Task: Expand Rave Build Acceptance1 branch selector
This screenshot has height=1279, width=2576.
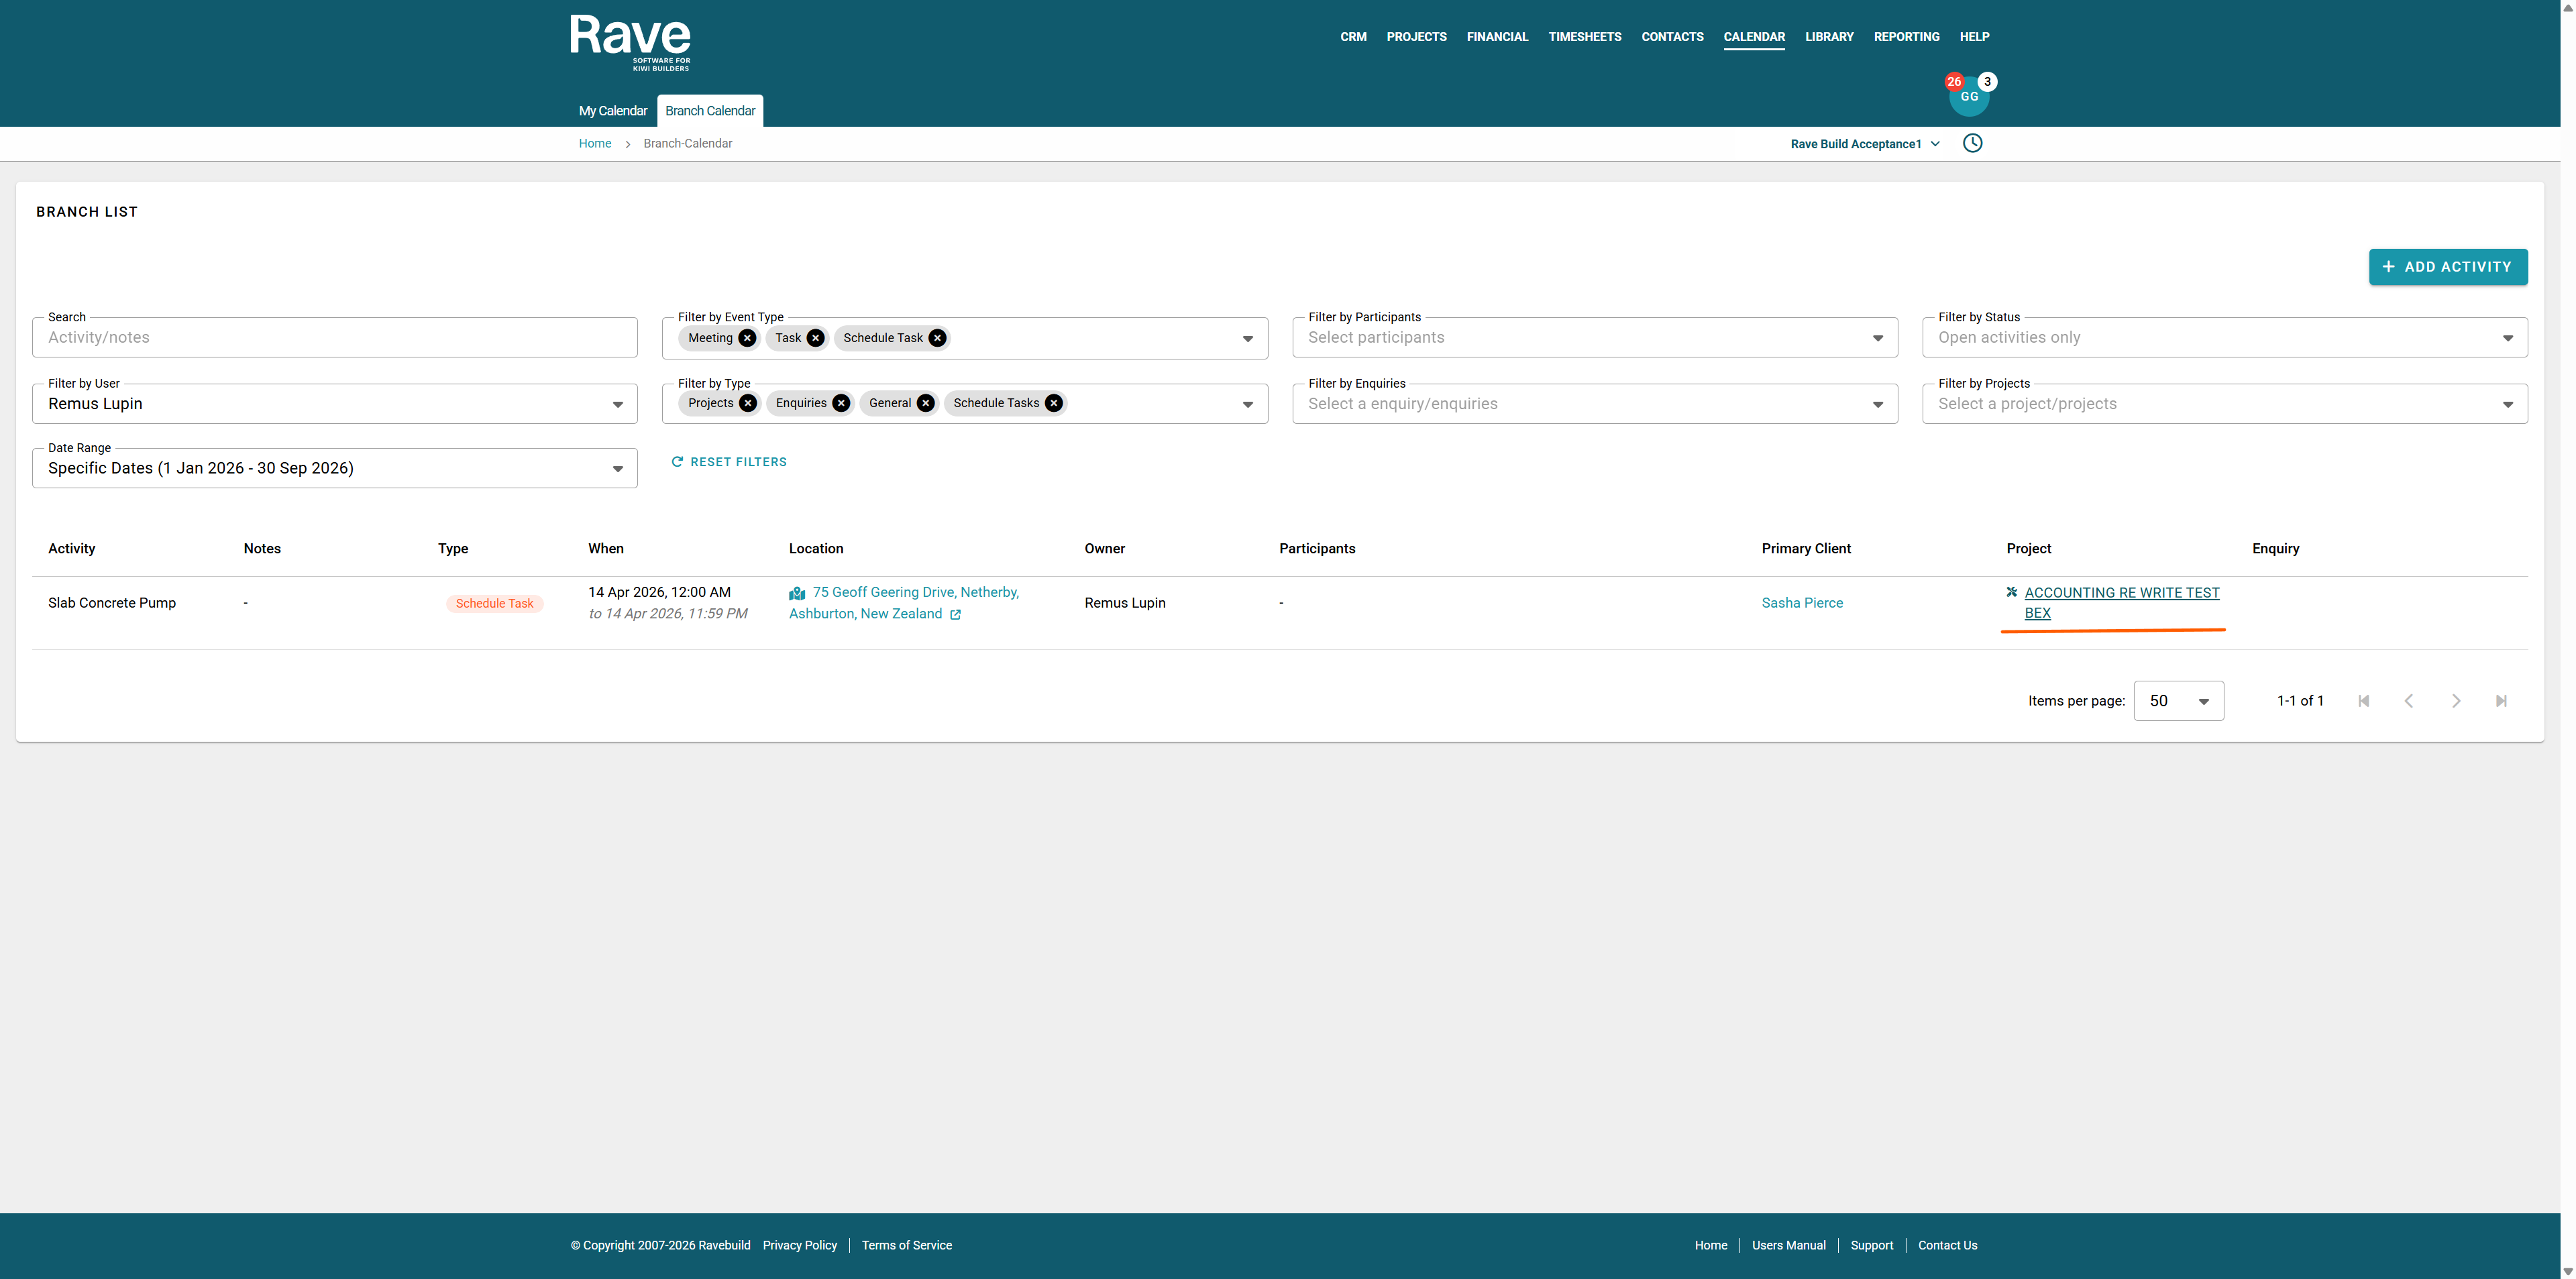Action: [1864, 144]
